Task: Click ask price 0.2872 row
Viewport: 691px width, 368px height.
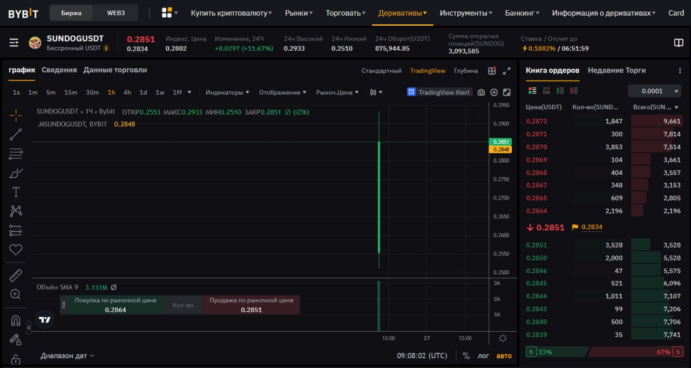Action: click(605, 121)
